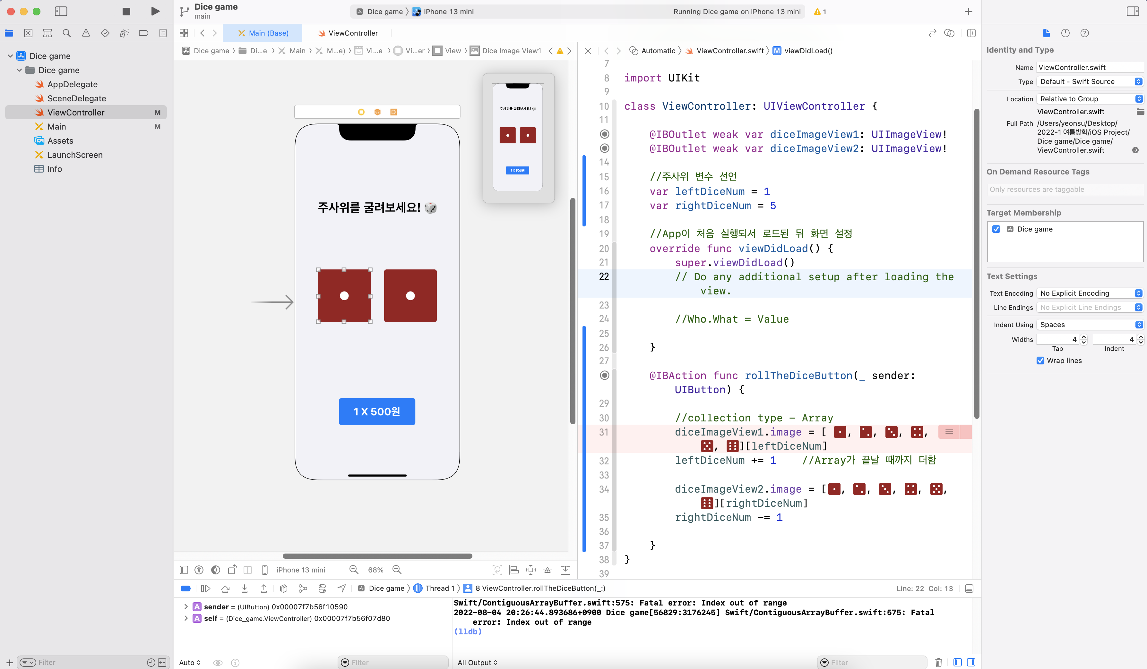The image size is (1147, 669).
Task: Toggle the breakpoints activation button
Action: click(x=186, y=588)
